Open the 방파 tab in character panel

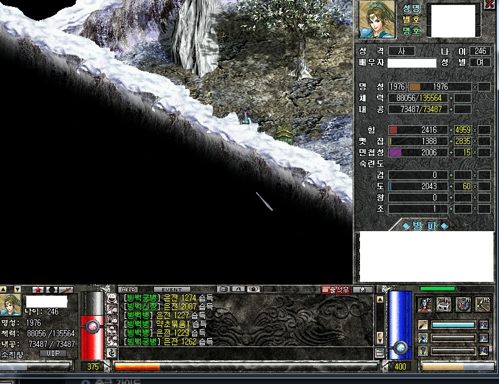tap(425, 226)
